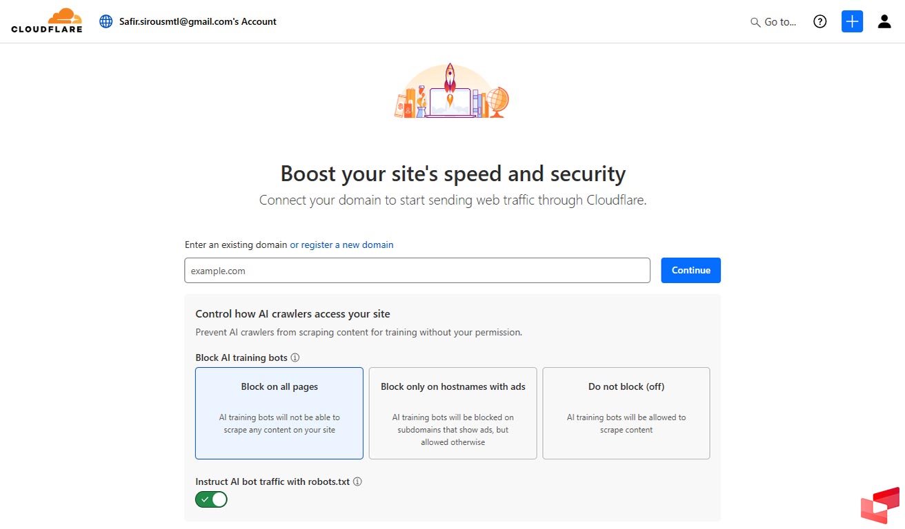Select the "Block on all pages" option
Image resolution: width=905 pixels, height=529 pixels.
[x=279, y=413]
